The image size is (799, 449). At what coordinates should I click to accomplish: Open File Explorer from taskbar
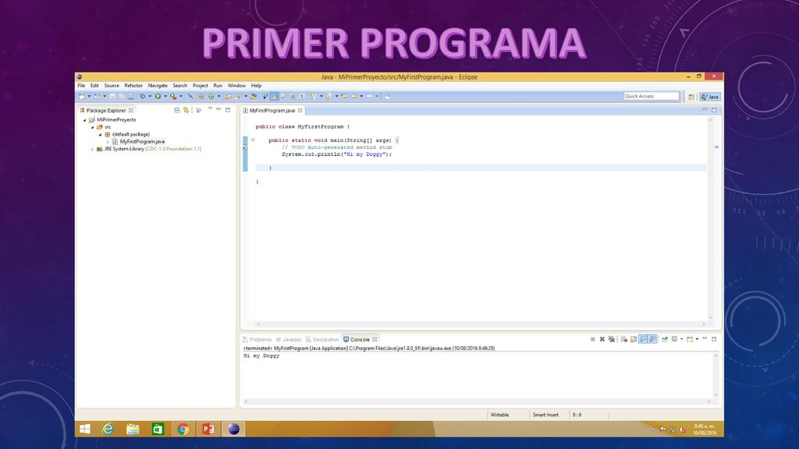tap(133, 429)
